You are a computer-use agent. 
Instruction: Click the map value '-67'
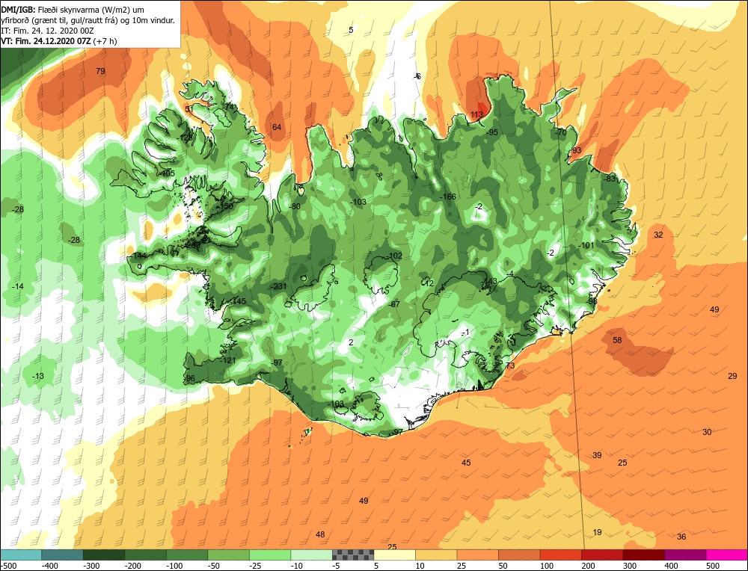(x=393, y=304)
